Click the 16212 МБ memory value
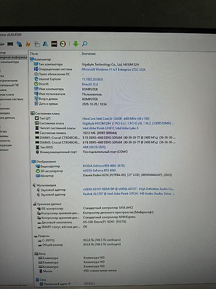The width and height of the screenshot is (216, 289). coord(100,133)
